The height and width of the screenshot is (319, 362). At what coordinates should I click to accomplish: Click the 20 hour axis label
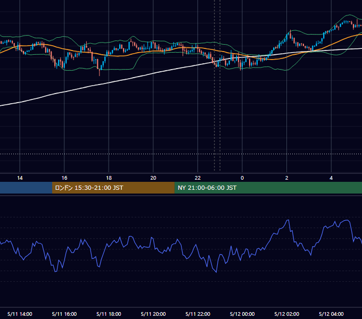point(153,178)
